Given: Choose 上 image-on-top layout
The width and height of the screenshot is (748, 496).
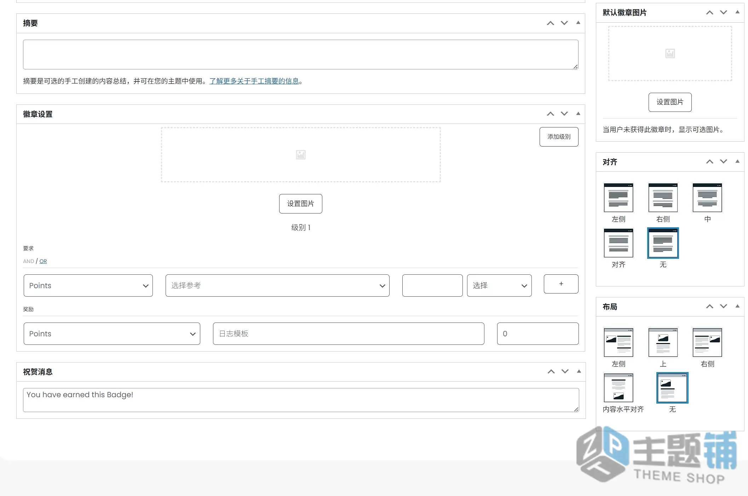Looking at the screenshot, I should tap(663, 342).
